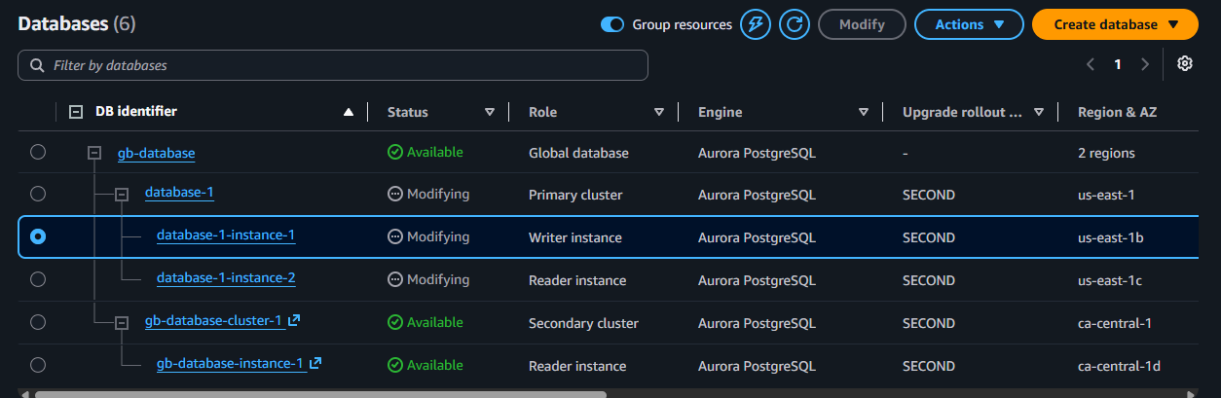Click external link icon beside gb-database-cluster-1
Image resolution: width=1221 pixels, height=398 pixels.
point(294,320)
